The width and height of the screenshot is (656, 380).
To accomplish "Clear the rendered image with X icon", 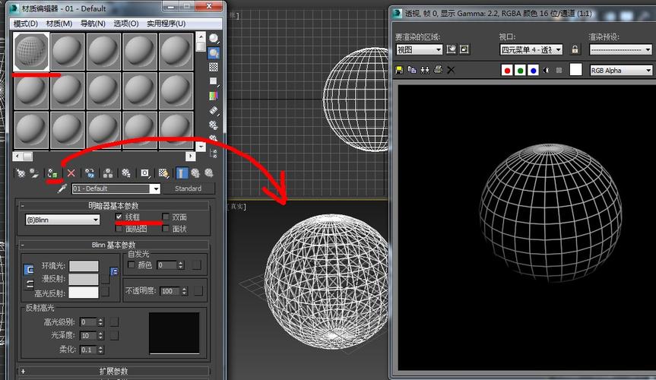I will click(x=451, y=70).
